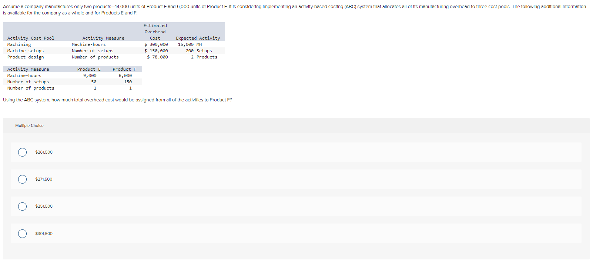The width and height of the screenshot is (593, 272).
Task: Click the $261,500 answer label
Action: click(x=43, y=152)
